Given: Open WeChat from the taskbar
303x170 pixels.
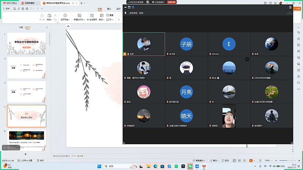Looking at the screenshot, I should coord(191,166).
